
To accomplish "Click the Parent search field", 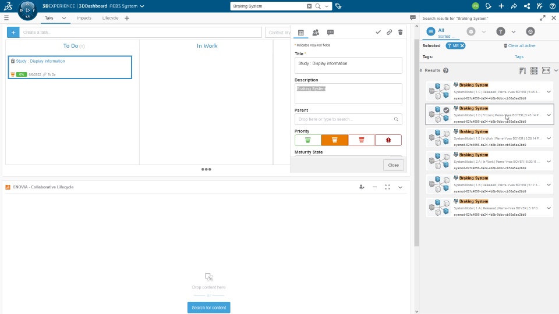I will coord(348,119).
